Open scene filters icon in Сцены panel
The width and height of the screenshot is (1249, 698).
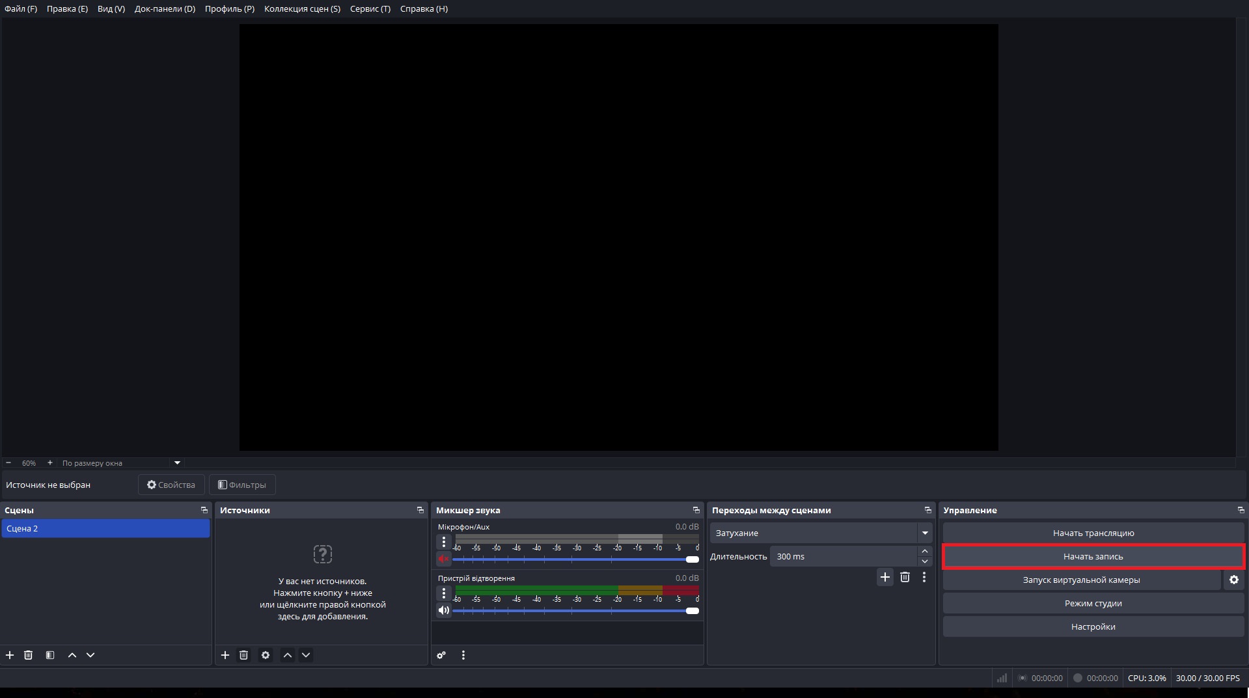click(x=50, y=655)
